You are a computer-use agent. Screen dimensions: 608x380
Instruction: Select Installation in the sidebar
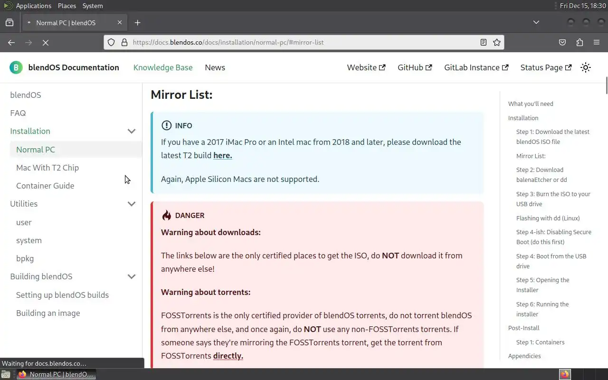(x=30, y=131)
